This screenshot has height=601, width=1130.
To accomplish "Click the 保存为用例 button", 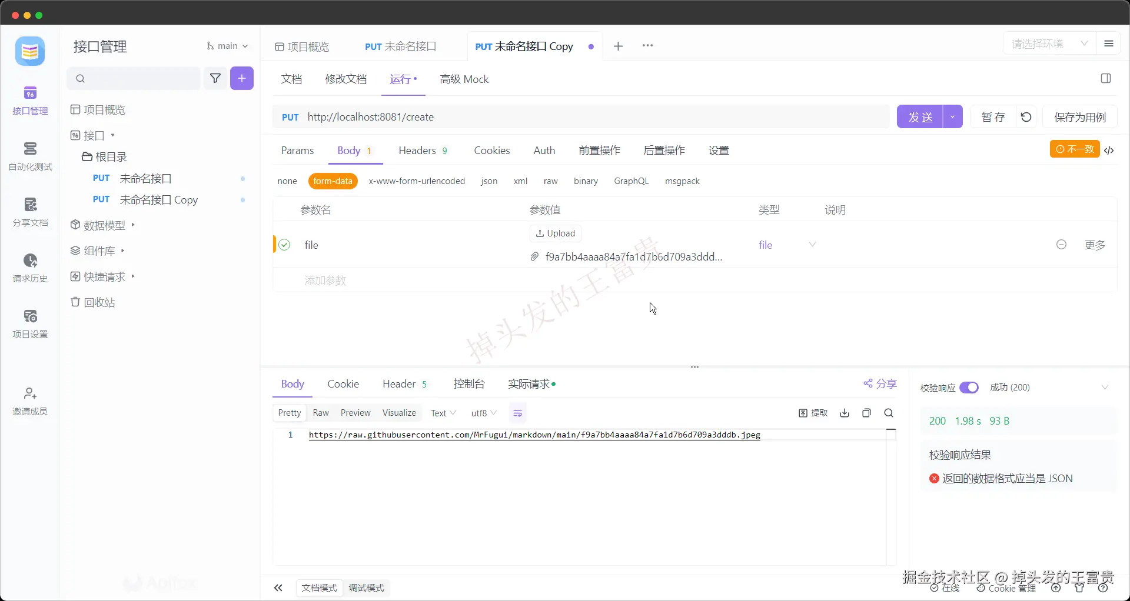I will click(x=1080, y=117).
